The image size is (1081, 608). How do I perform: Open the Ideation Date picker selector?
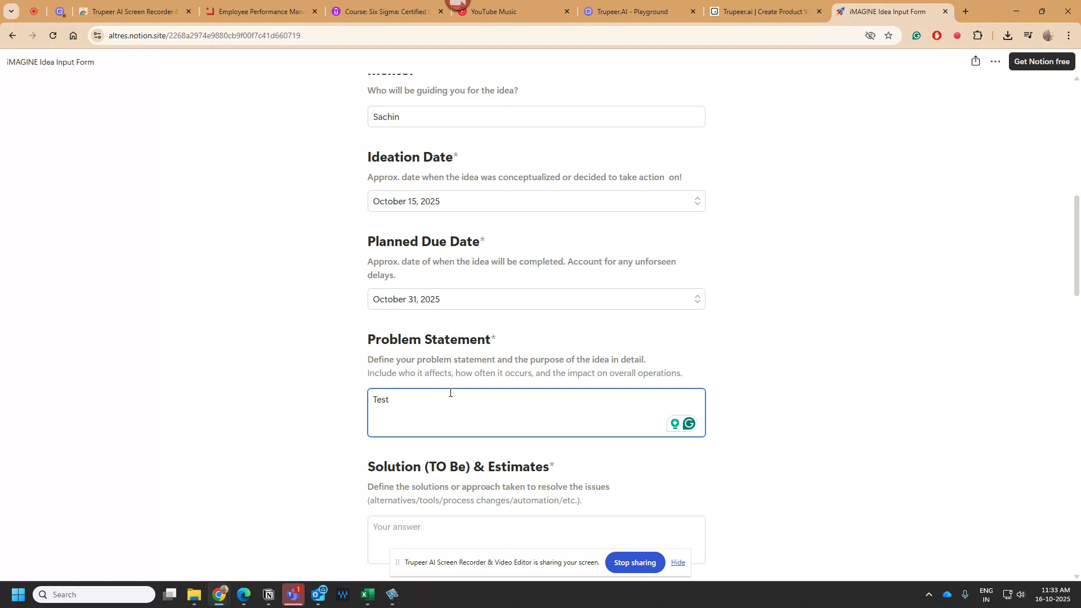click(697, 200)
